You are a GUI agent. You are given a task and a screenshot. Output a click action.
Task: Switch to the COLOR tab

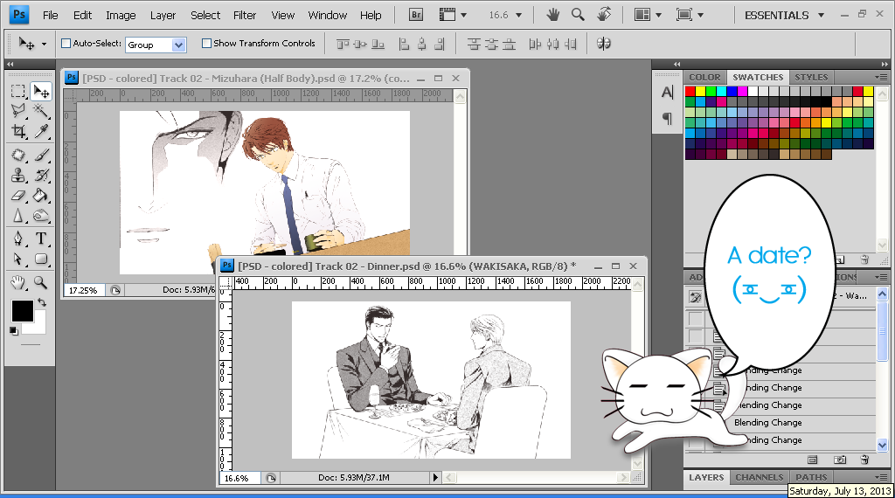(704, 77)
